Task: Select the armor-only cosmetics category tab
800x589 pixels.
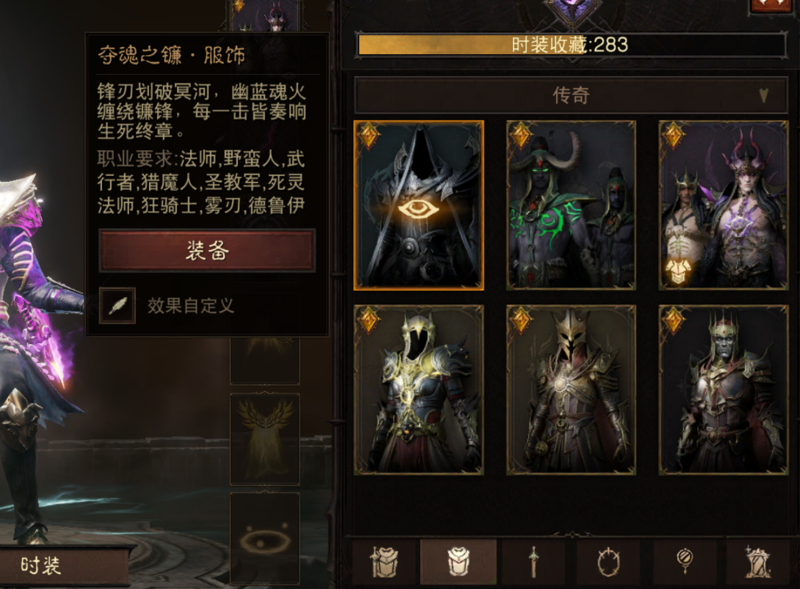Action: pyautogui.click(x=458, y=563)
